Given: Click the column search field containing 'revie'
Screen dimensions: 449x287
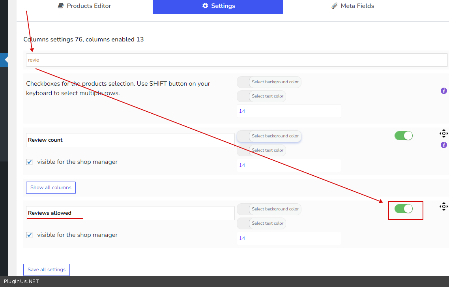Looking at the screenshot, I should click(237, 60).
